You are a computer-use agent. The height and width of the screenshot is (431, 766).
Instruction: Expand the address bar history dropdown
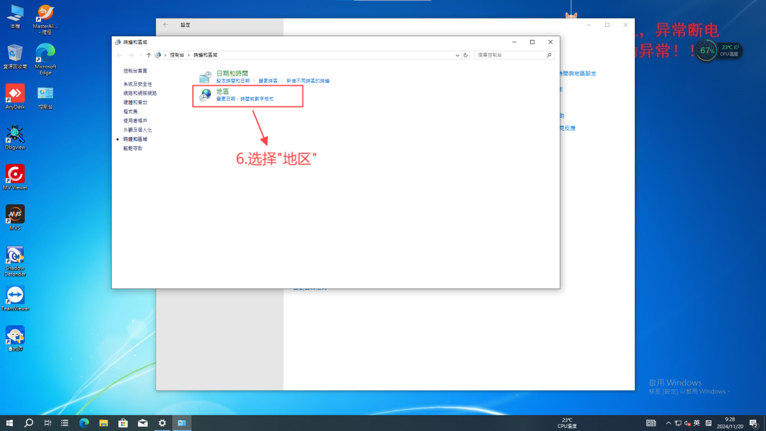[x=457, y=55]
